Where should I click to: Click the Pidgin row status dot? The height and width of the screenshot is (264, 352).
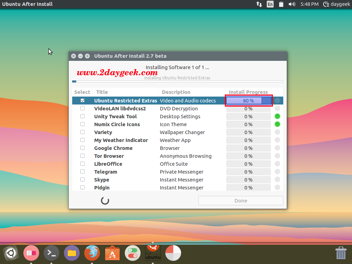pos(277,187)
